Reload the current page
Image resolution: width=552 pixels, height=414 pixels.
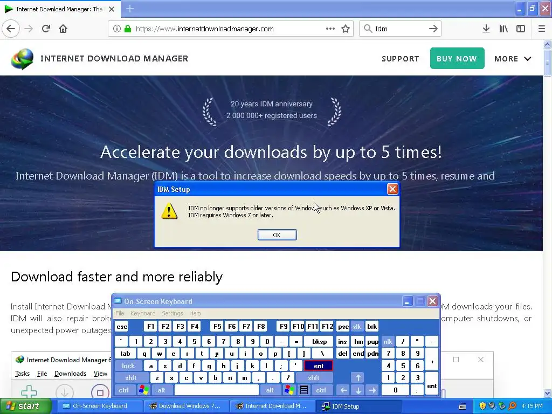click(x=46, y=29)
